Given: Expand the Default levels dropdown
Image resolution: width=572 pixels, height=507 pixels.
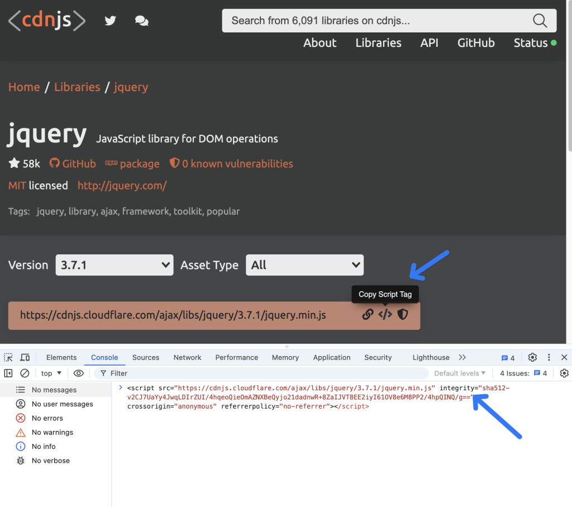Looking at the screenshot, I should (460, 373).
